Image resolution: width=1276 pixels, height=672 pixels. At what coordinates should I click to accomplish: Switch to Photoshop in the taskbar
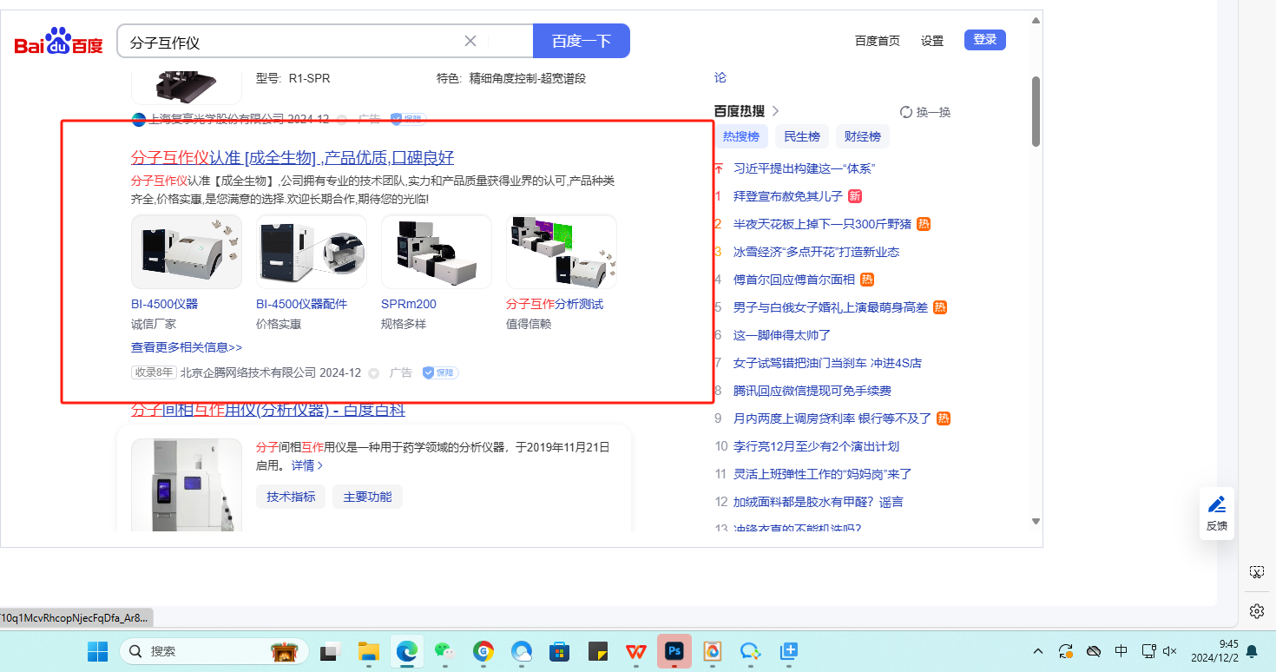tap(674, 651)
